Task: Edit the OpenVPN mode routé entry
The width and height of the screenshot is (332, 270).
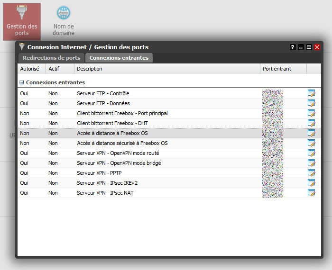Action: point(312,153)
